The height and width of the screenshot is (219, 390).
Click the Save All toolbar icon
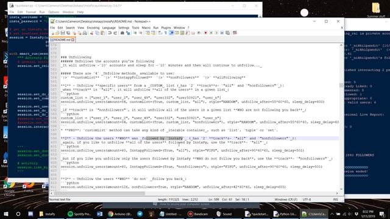(68, 33)
